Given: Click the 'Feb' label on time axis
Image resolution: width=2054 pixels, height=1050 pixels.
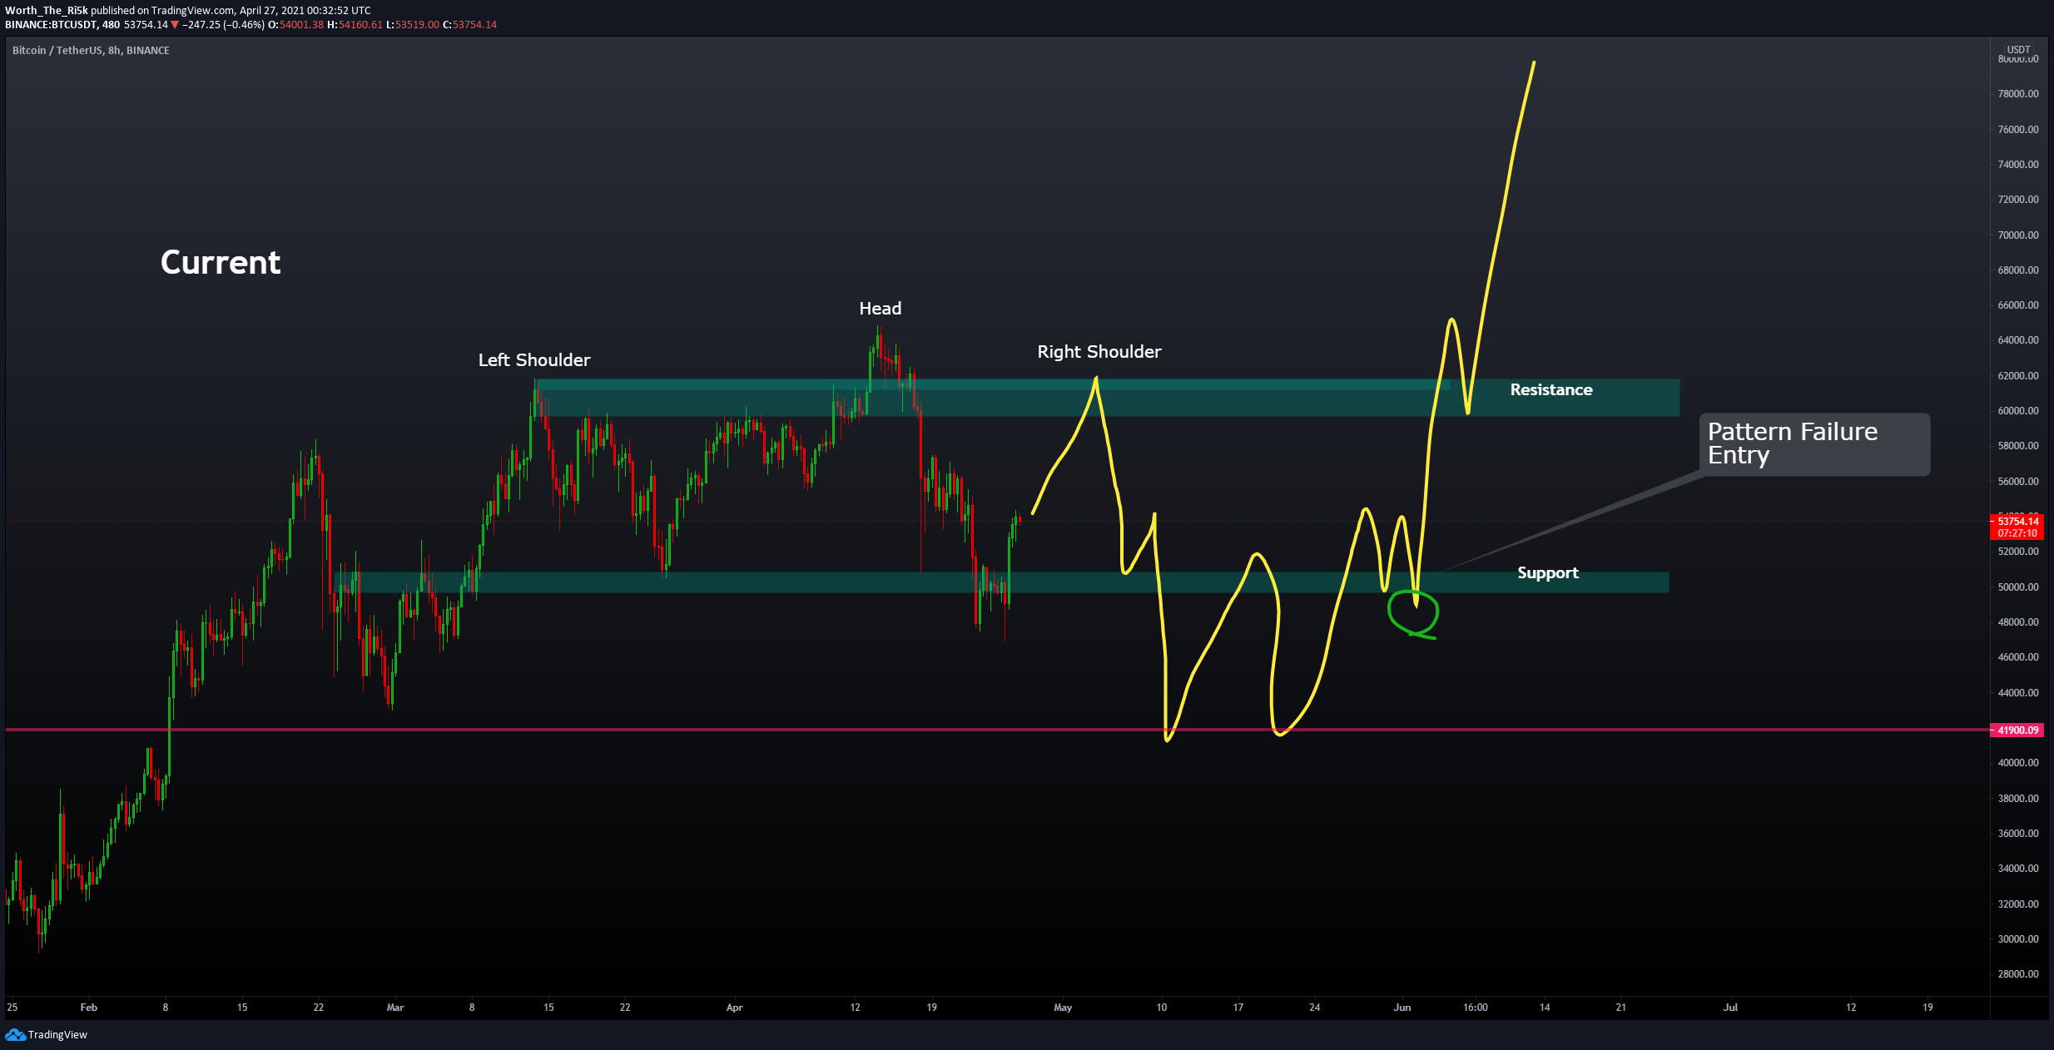Looking at the screenshot, I should (88, 1008).
